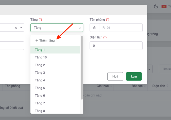This screenshot has width=171, height=120.
Task: Click the floor list scrollbar
Action: 81,67
